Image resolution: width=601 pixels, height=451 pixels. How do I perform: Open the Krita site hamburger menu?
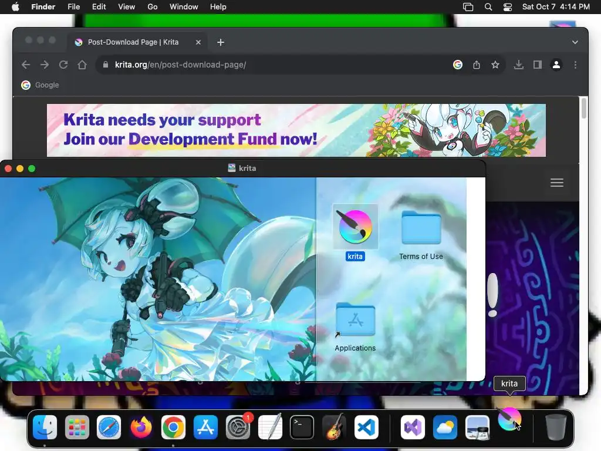coord(557,183)
